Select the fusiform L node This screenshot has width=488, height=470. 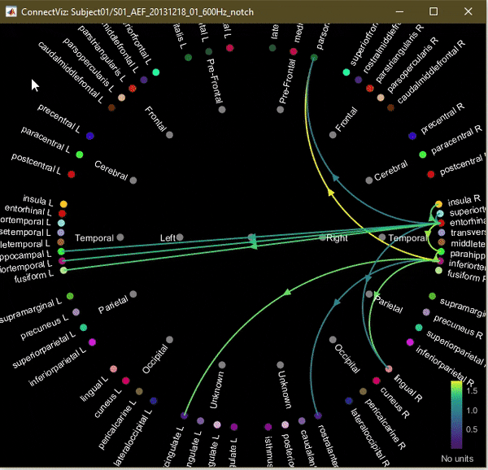pyautogui.click(x=63, y=270)
